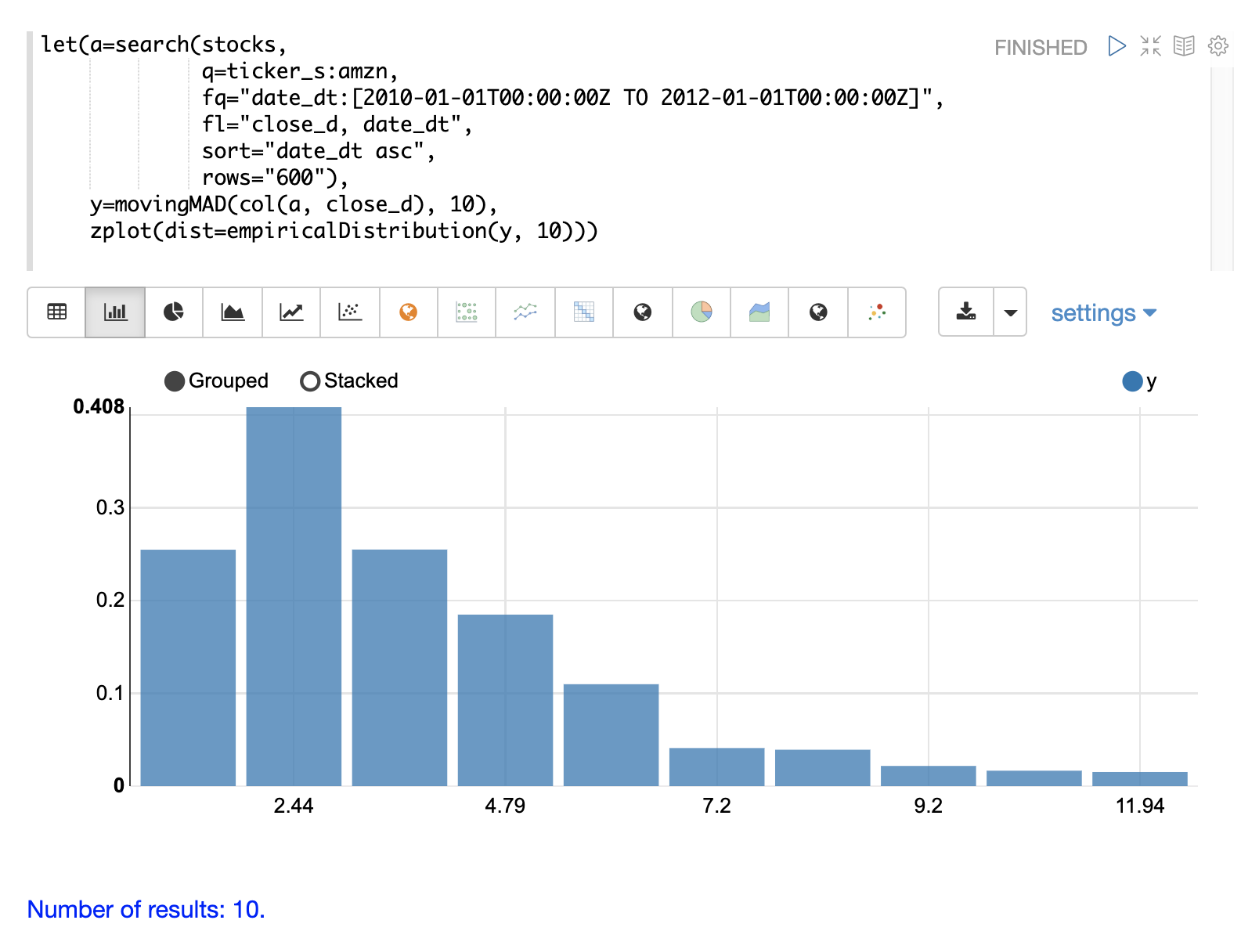Select the Stacked radio option

[310, 381]
